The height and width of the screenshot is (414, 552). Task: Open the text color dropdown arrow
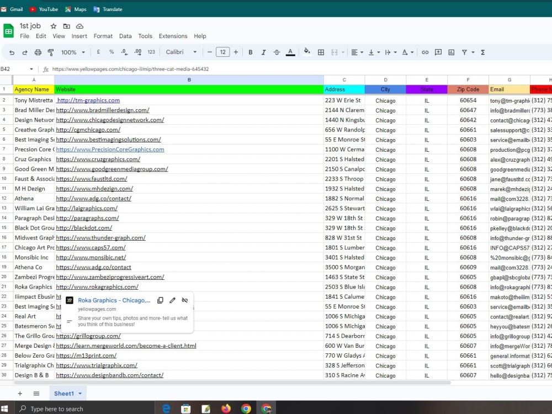[x=290, y=52]
